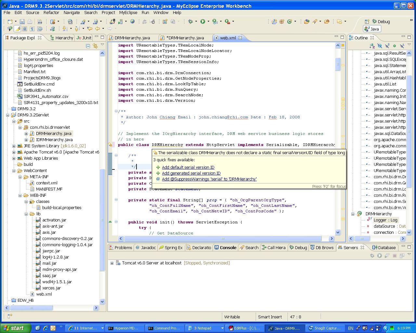Screen dimensions: 416x333
Task: Toggle alphabetical sorting in the Outline view
Action: point(372,46)
